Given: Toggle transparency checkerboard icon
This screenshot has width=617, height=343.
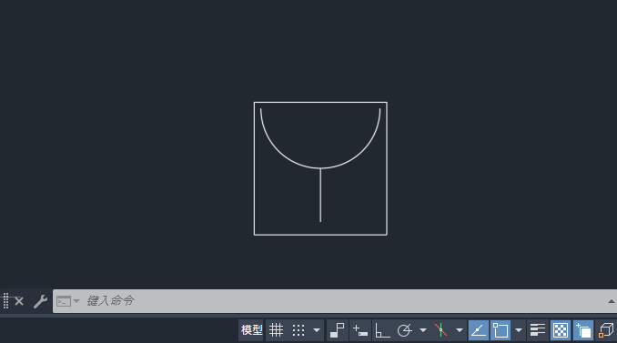Looking at the screenshot, I should click(x=561, y=330).
